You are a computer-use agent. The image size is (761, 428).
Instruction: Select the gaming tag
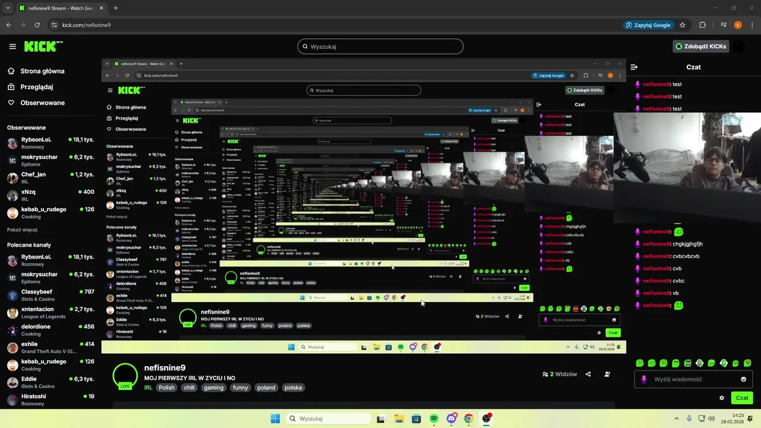[213, 388]
